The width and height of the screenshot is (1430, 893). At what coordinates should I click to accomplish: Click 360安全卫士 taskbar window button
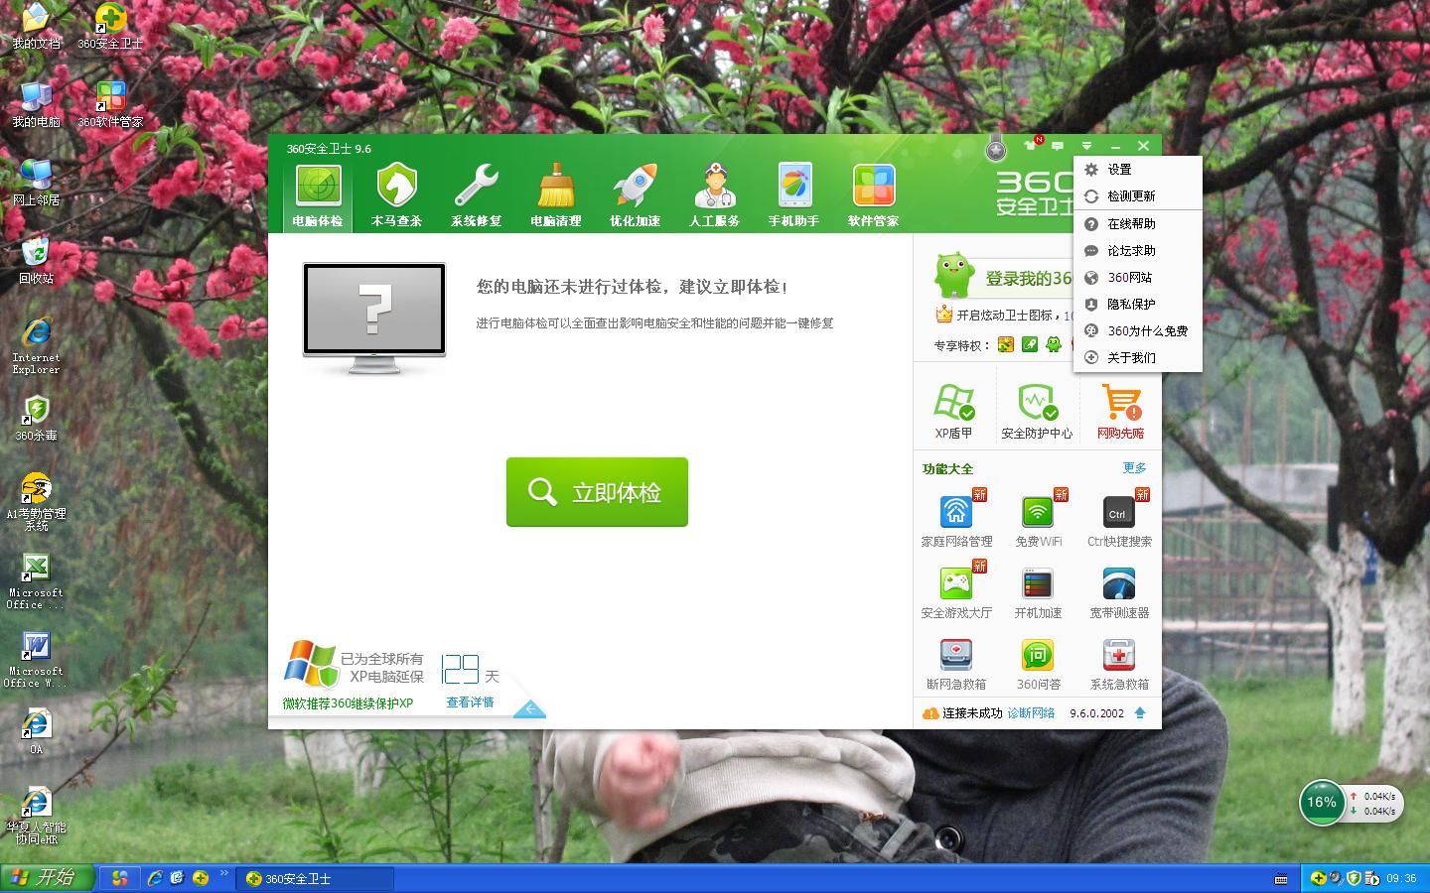coord(315,879)
